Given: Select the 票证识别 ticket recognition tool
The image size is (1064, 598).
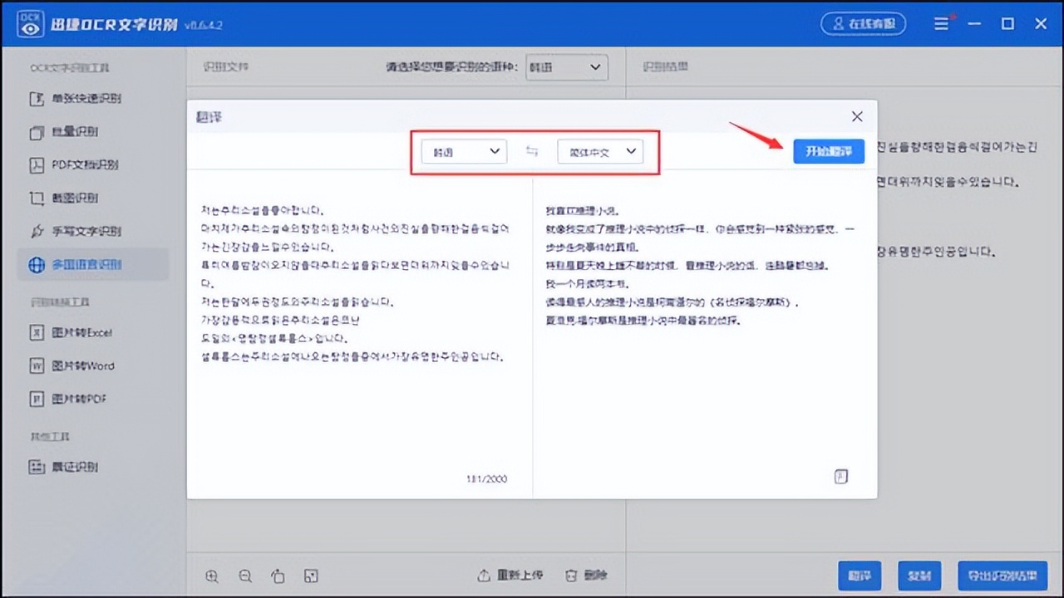Looking at the screenshot, I should coord(75,467).
